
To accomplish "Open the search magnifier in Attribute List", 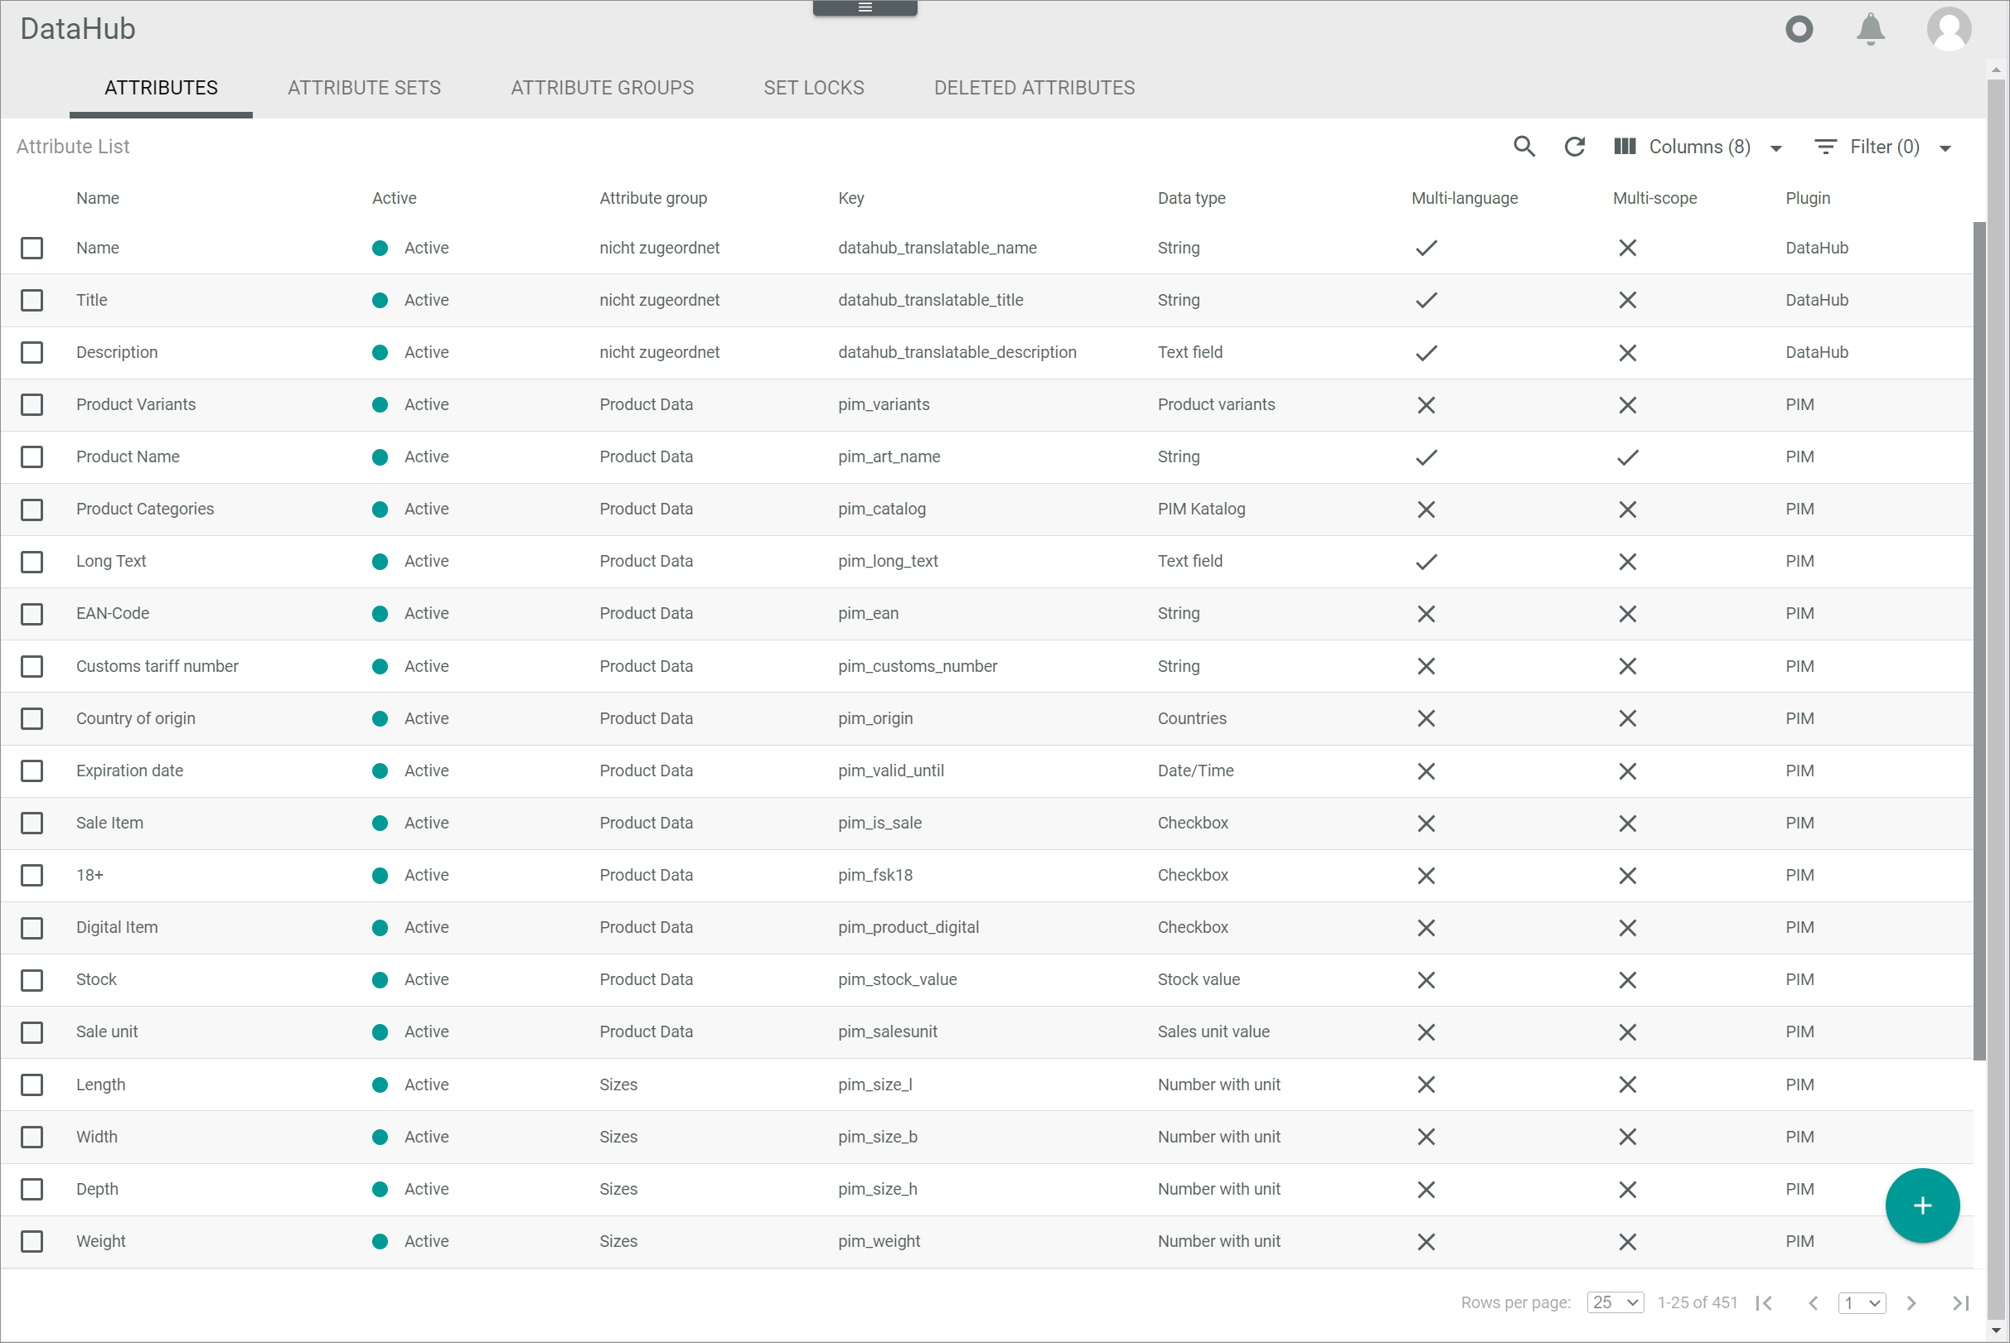I will coord(1523,147).
